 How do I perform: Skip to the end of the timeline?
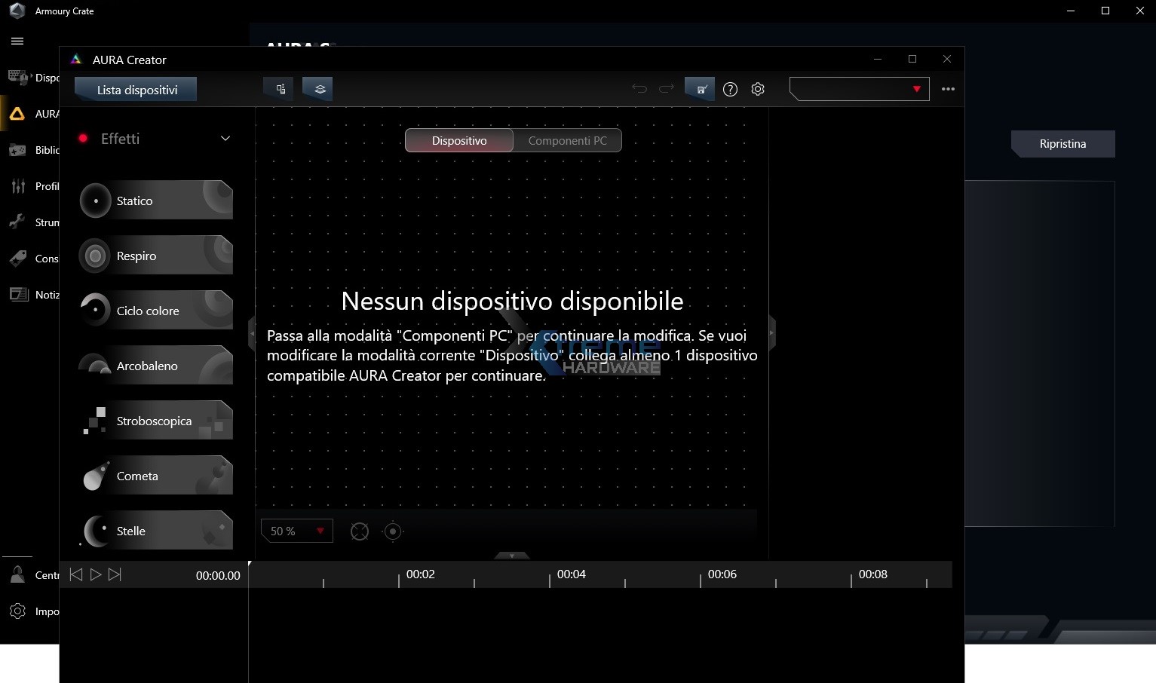click(115, 574)
